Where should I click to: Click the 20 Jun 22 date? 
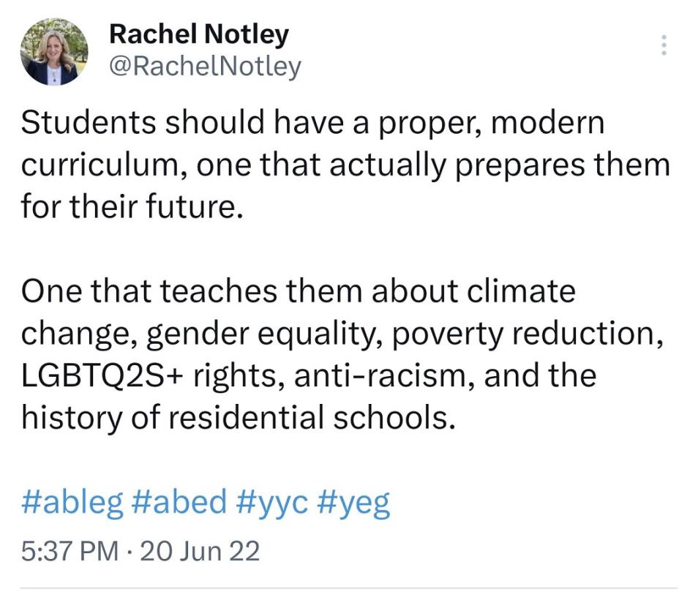click(x=199, y=550)
